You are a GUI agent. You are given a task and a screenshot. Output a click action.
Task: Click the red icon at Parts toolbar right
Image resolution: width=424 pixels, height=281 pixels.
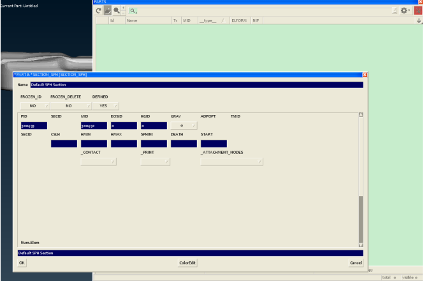(x=418, y=11)
